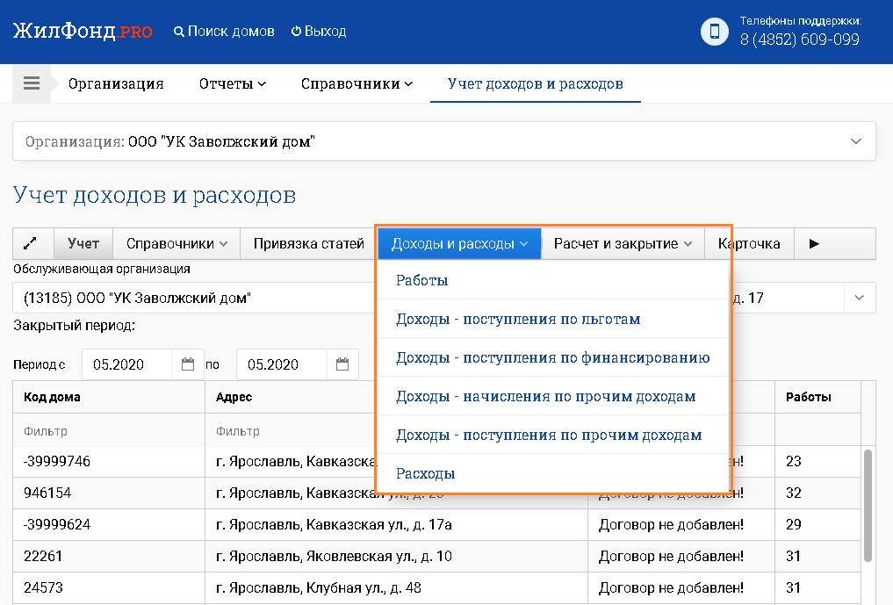Click the Код дома filter field
This screenshot has width=893, height=605.
coord(108,431)
